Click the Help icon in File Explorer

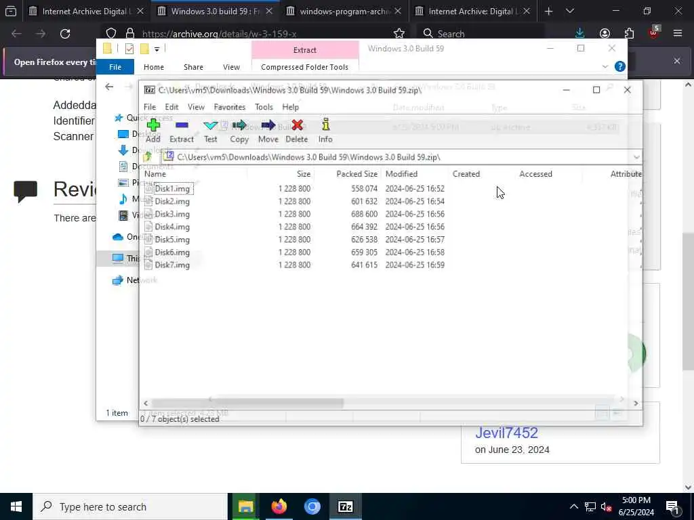pos(620,67)
